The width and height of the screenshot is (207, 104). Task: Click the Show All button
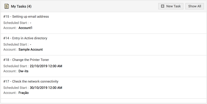[x=195, y=6]
